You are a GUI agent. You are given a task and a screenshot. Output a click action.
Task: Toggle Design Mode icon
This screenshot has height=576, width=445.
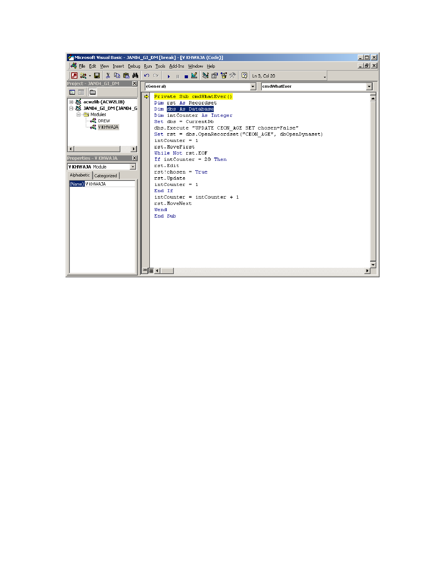point(194,76)
